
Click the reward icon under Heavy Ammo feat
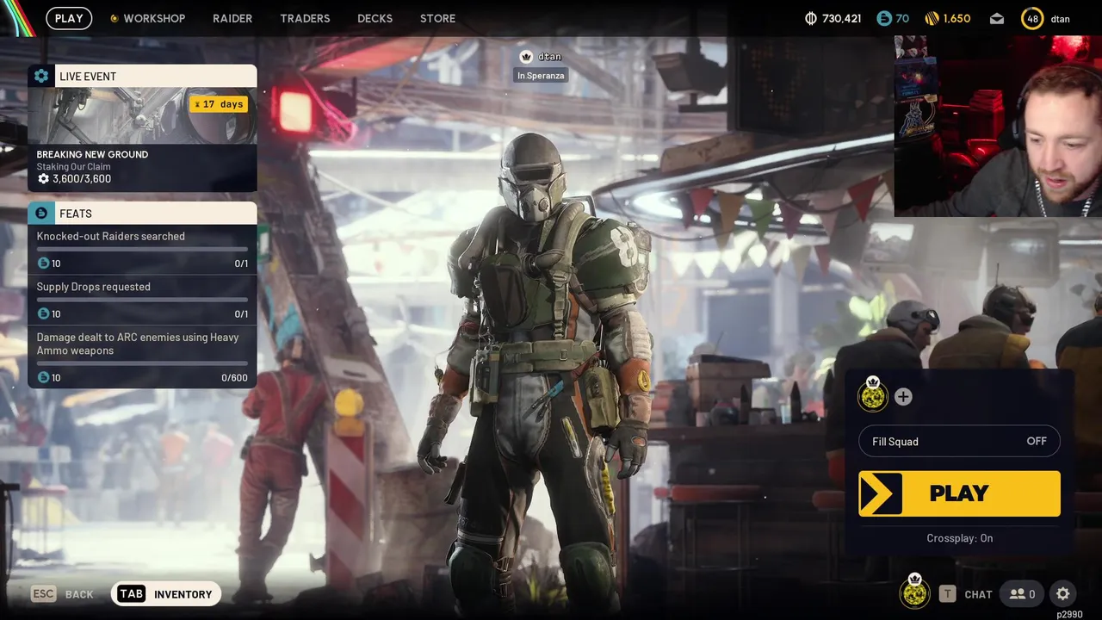pos(43,377)
